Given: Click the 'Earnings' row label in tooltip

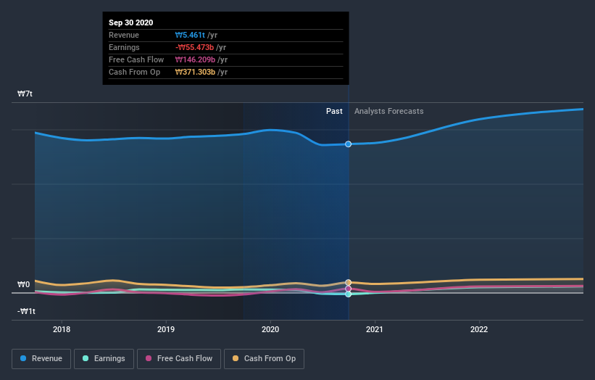Looking at the screenshot, I should pyautogui.click(x=124, y=47).
